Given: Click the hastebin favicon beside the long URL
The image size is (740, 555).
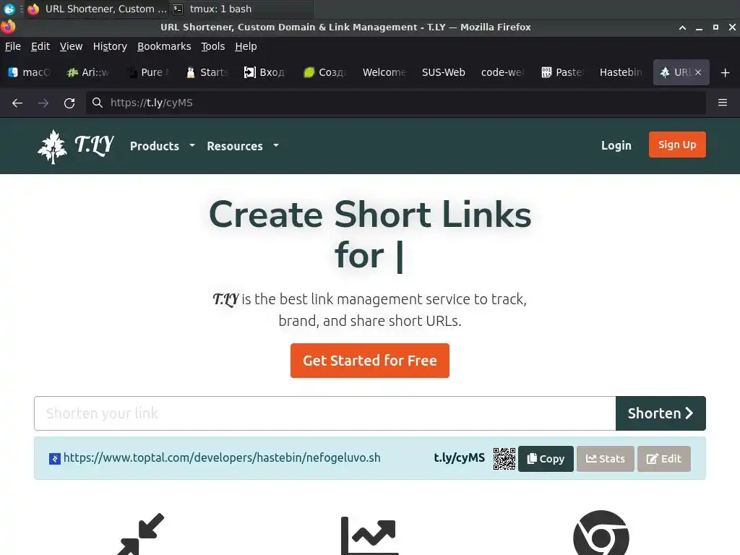Looking at the screenshot, I should point(55,458).
